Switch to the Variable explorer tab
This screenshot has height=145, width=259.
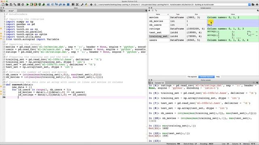tap(206, 77)
